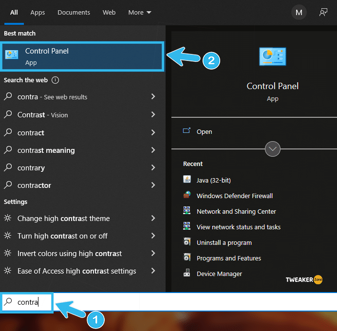Expand more actions with the circular chevron

[273, 149]
